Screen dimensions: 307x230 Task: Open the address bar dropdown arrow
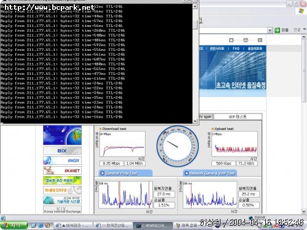[270, 30]
